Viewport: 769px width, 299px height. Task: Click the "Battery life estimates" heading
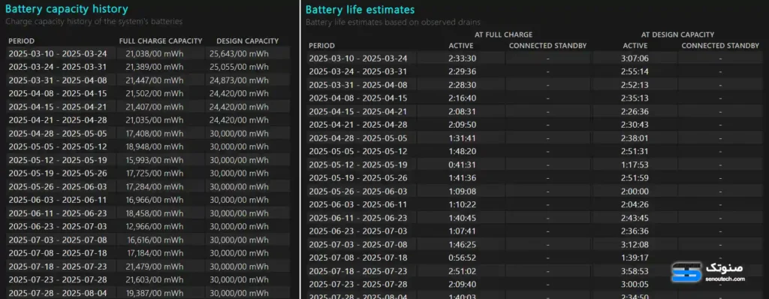(360, 10)
